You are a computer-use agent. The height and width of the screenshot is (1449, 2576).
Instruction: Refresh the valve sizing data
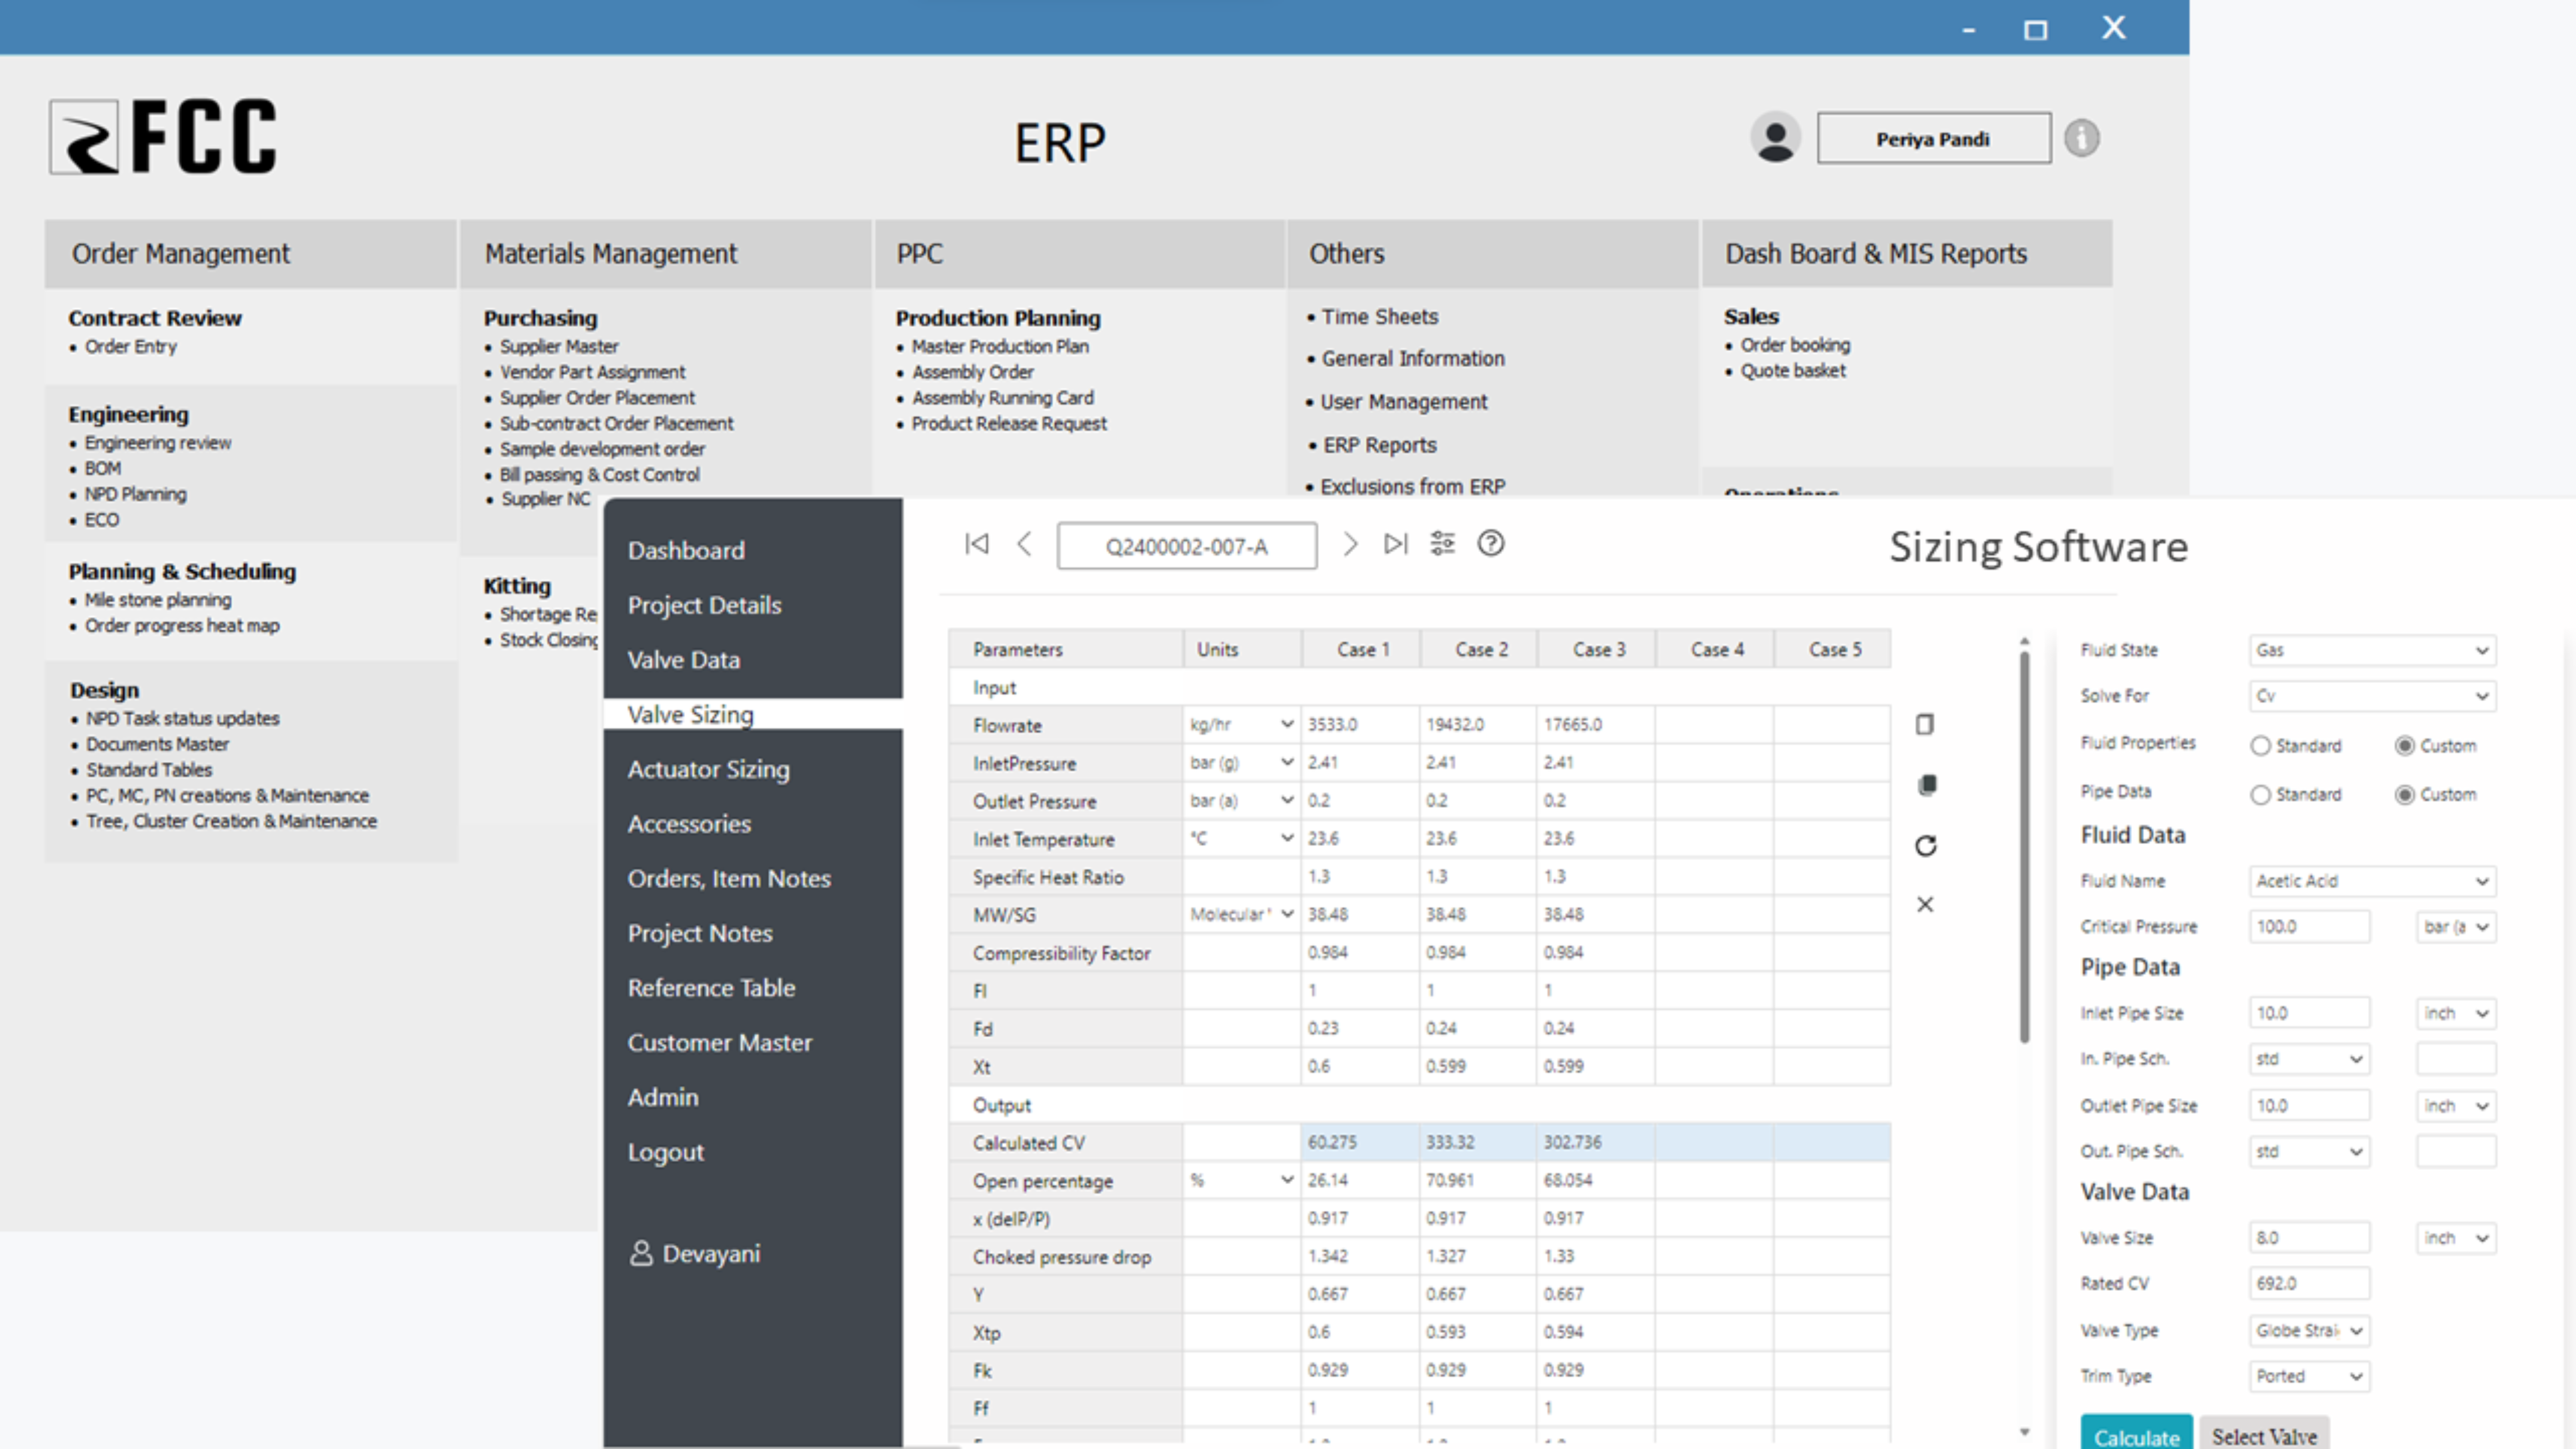click(1925, 845)
